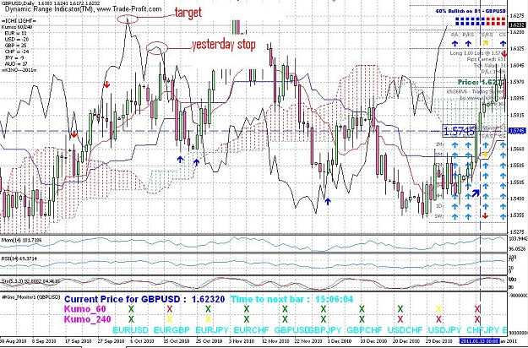Click the blue buy arrow below the 1 Dec candles
Viewport: 528px width, 348px height.
328,202
